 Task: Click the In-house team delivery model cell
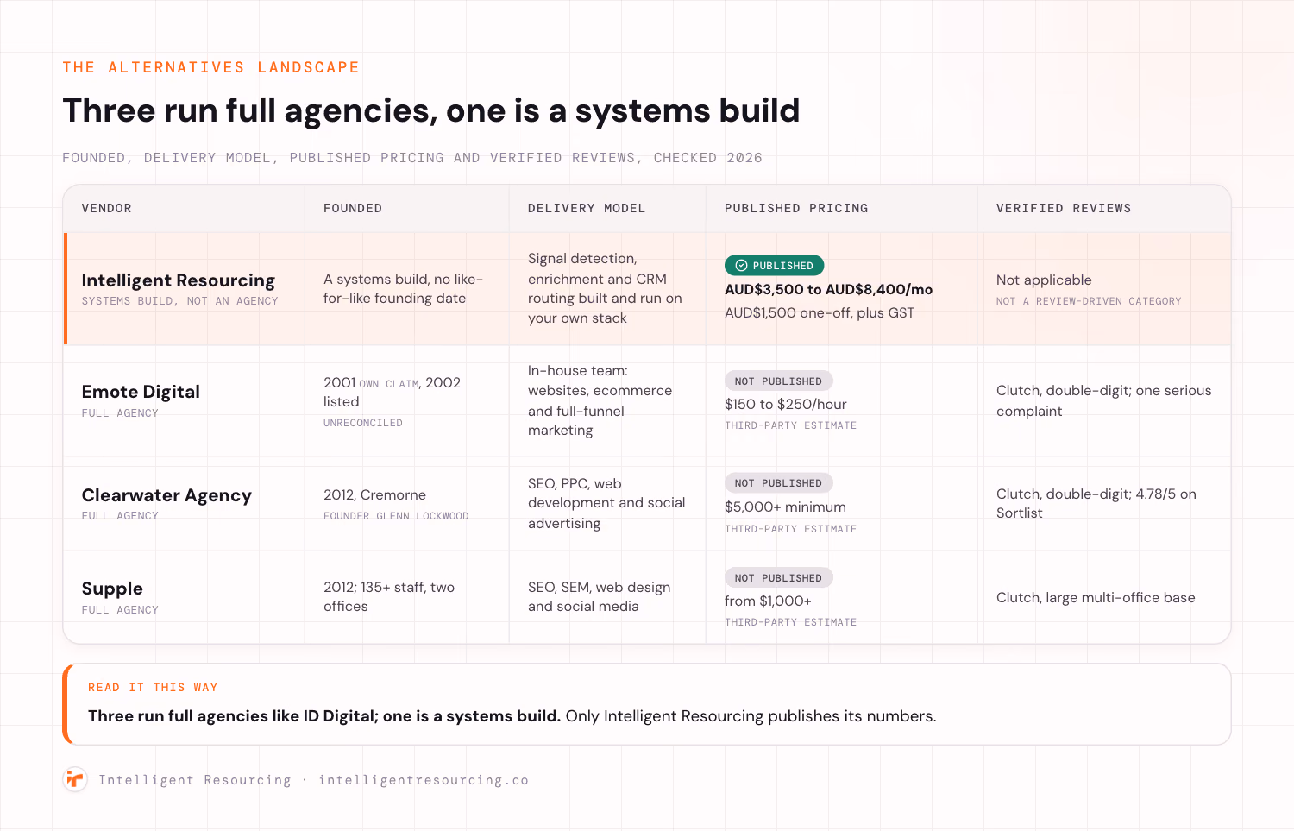tap(600, 400)
